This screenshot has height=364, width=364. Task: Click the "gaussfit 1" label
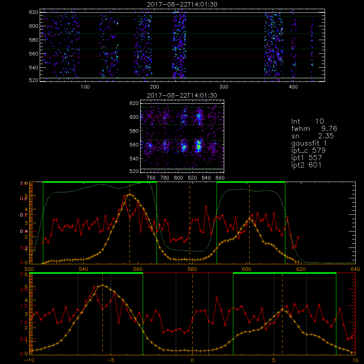(x=309, y=143)
